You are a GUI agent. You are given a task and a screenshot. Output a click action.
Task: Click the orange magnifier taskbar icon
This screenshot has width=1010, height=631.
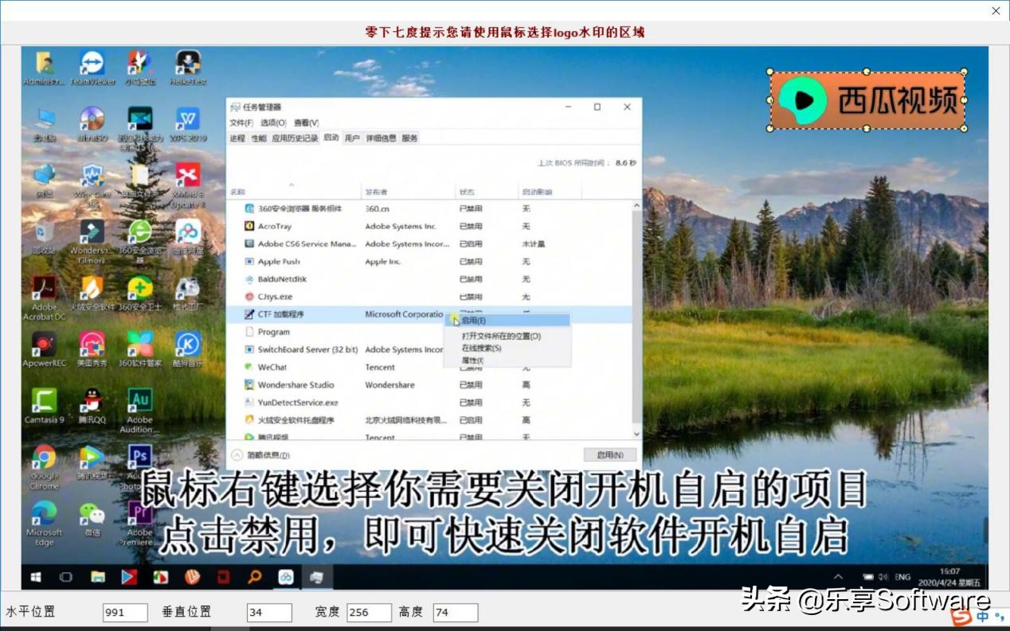tap(255, 577)
